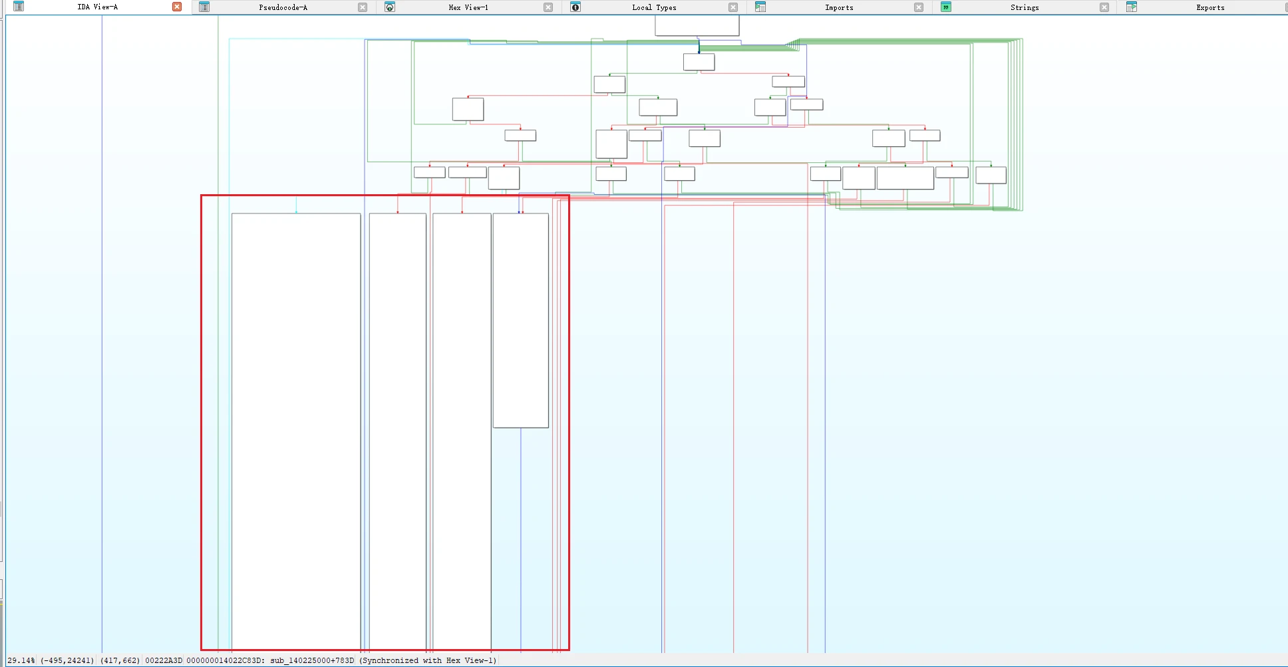The image size is (1288, 667).
Task: Click the Exports tab icon
Action: point(1132,7)
